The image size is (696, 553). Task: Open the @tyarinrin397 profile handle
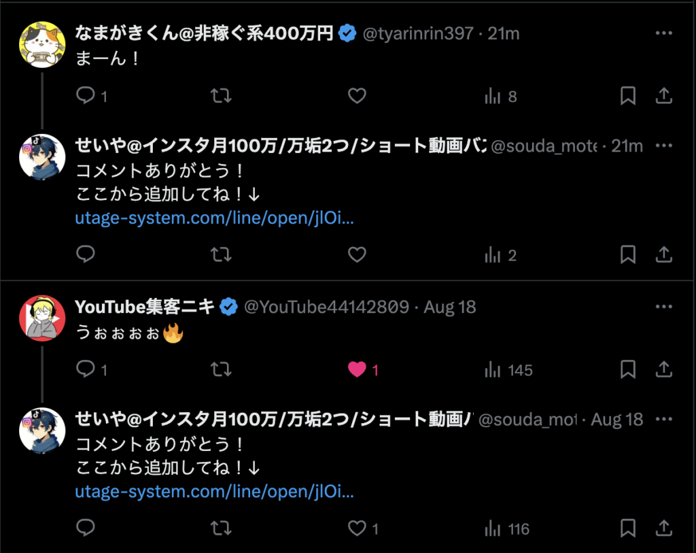click(418, 33)
